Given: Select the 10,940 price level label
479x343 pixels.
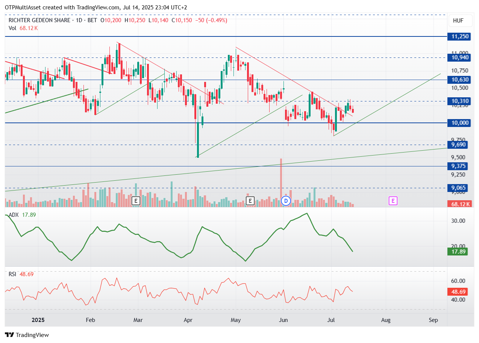Looking at the screenshot, I should (x=459, y=57).
